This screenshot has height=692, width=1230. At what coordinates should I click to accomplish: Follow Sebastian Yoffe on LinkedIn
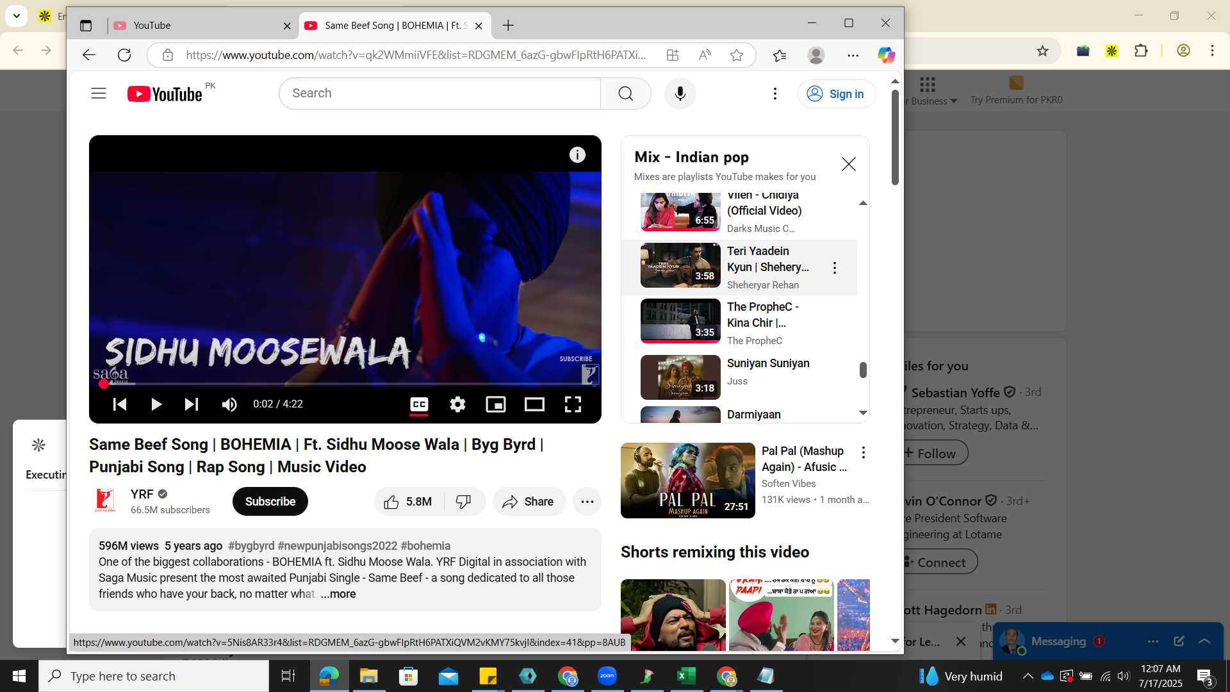[x=933, y=453]
